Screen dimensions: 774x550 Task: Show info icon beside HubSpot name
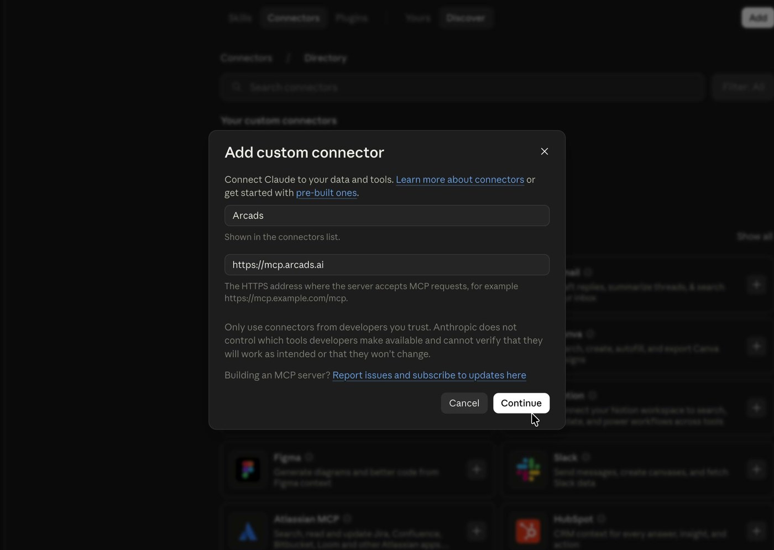[x=602, y=518]
